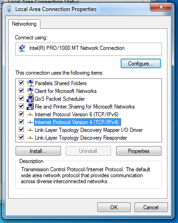Viewport: 178px width, 223px height.
Task: Click the title bar connection icon
Action: click(9, 9)
